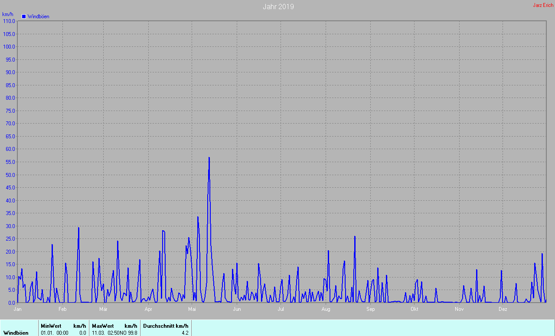Screen dimensions: 555x336
Task: Open the Jarz Erich link
Action: 543,5
